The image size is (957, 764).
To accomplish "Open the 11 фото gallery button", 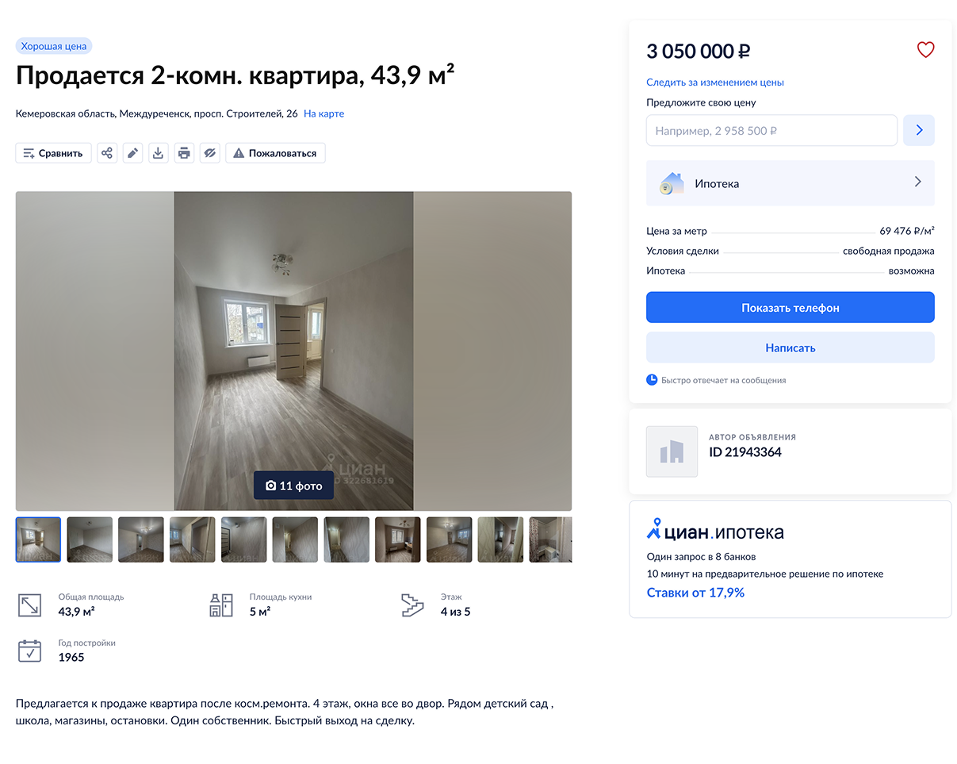I will 293,486.
